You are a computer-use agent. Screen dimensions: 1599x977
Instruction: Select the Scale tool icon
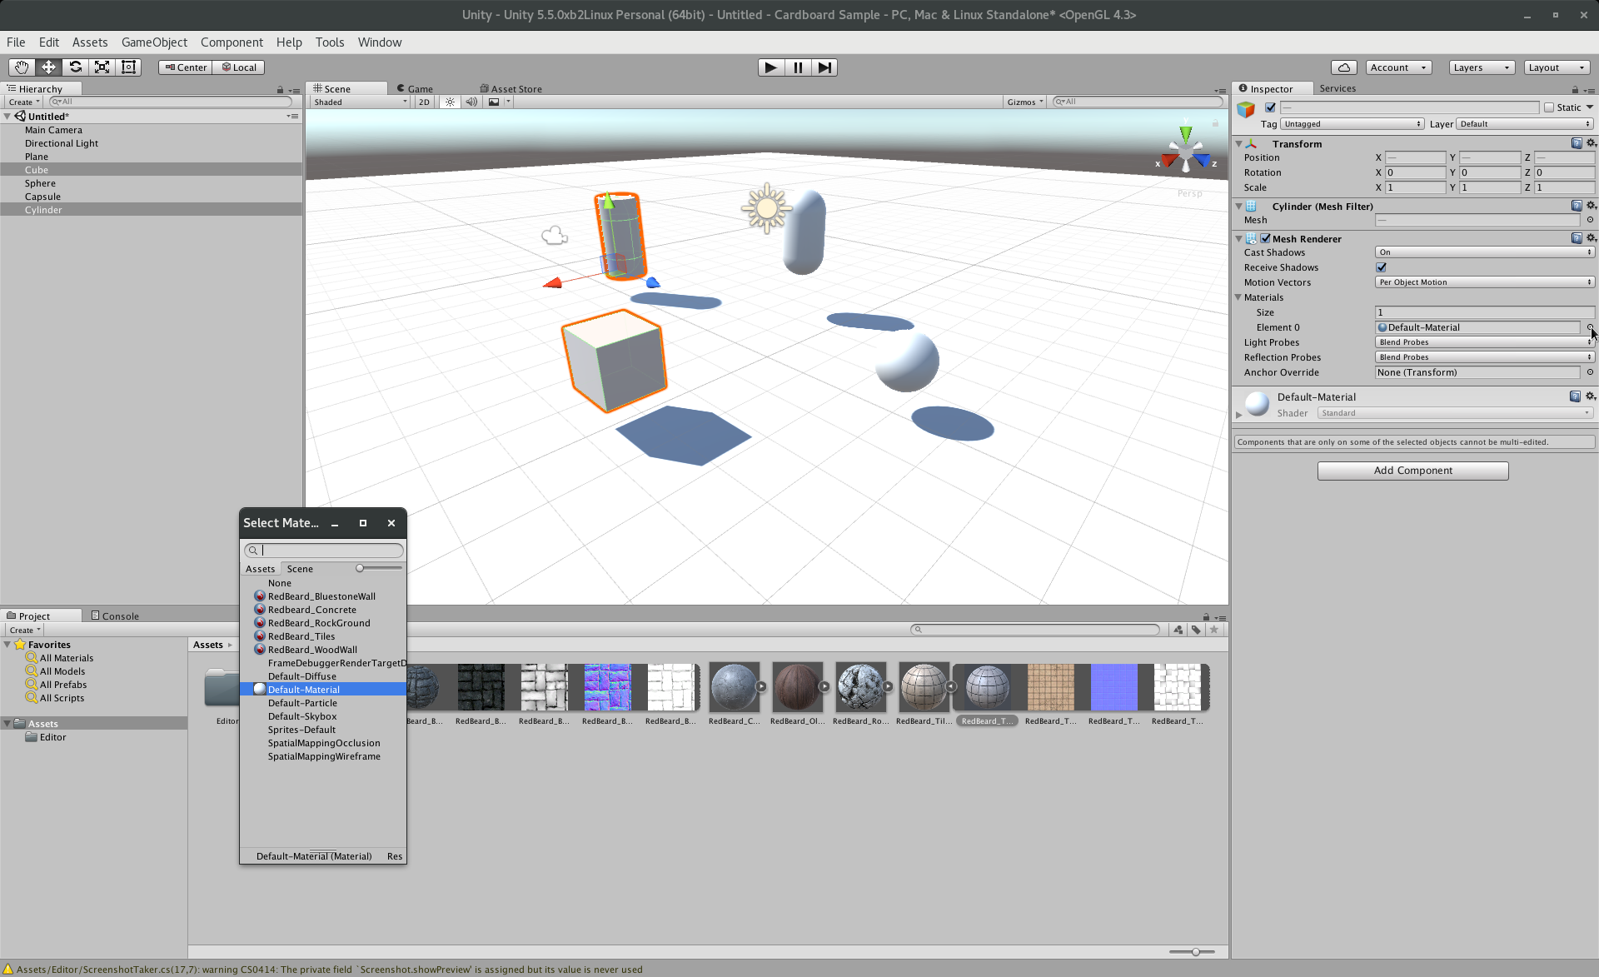coord(102,67)
